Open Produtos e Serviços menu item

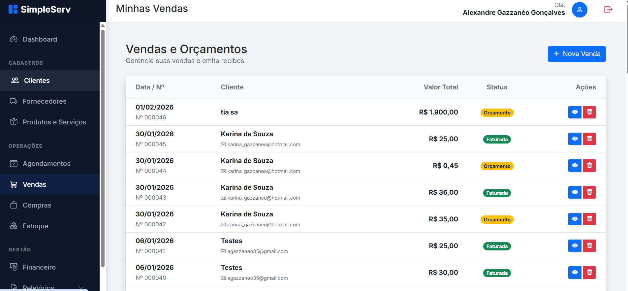[x=54, y=122]
